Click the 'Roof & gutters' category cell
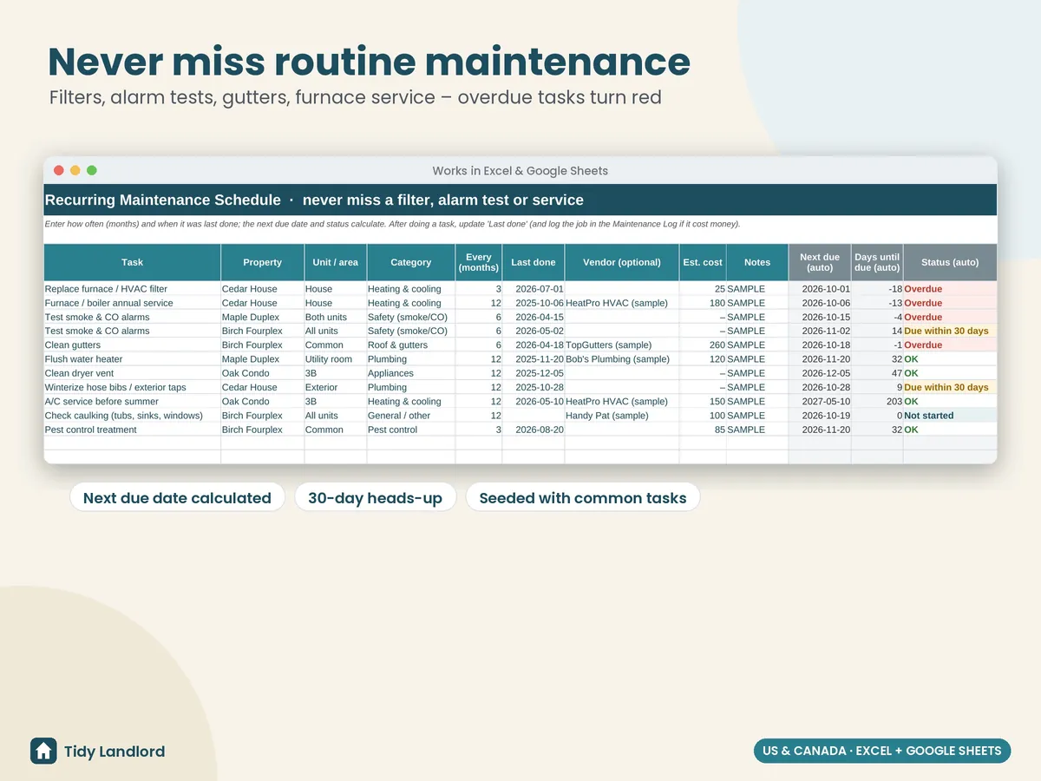This screenshot has width=1041, height=781. click(411, 345)
